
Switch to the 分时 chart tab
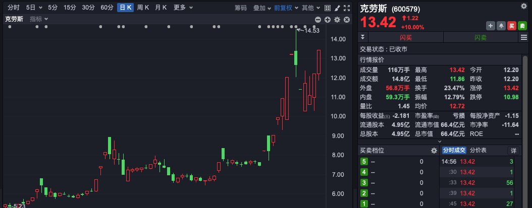[x=14, y=8]
